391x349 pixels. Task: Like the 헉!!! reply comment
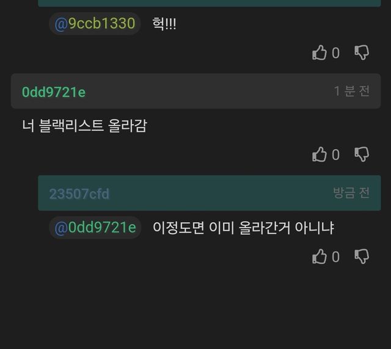tap(319, 52)
